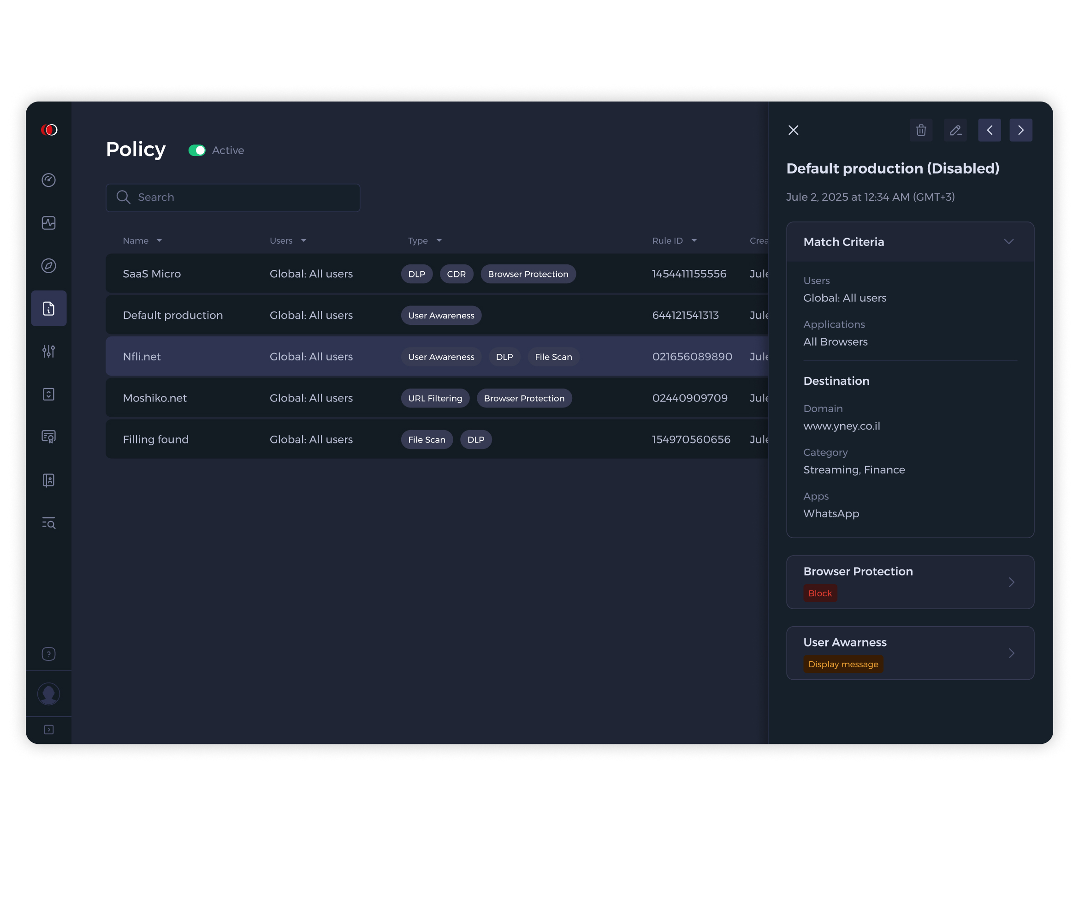Click the Default production (Disabled) title

[893, 169]
